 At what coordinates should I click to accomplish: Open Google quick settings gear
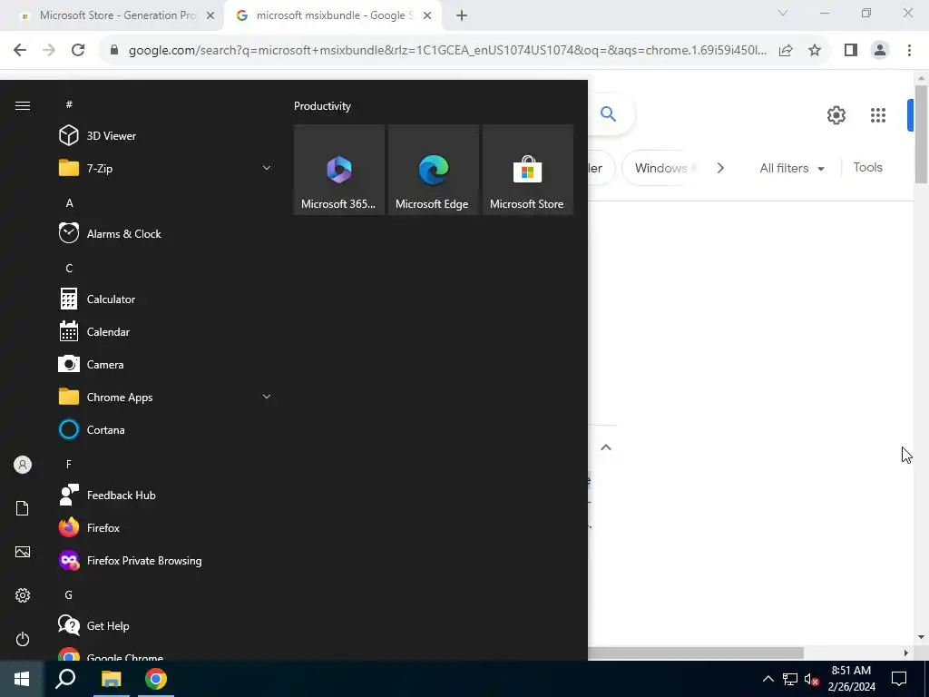[836, 115]
